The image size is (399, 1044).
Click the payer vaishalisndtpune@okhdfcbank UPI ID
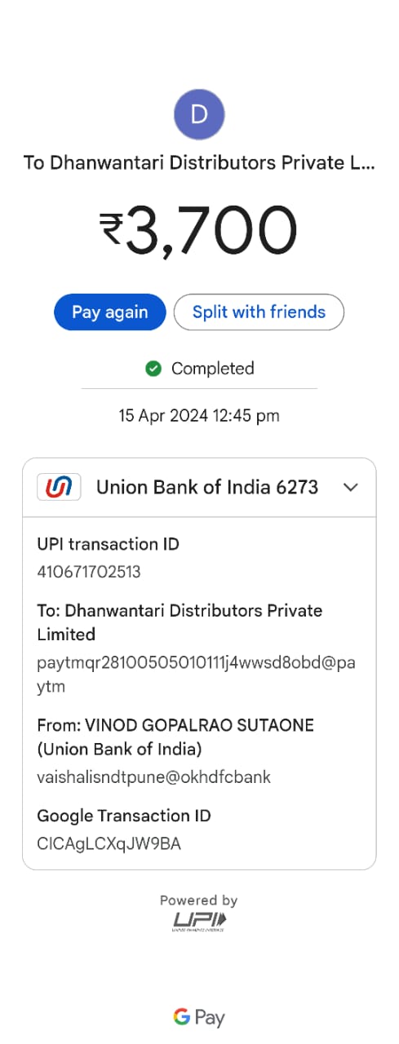tap(153, 777)
